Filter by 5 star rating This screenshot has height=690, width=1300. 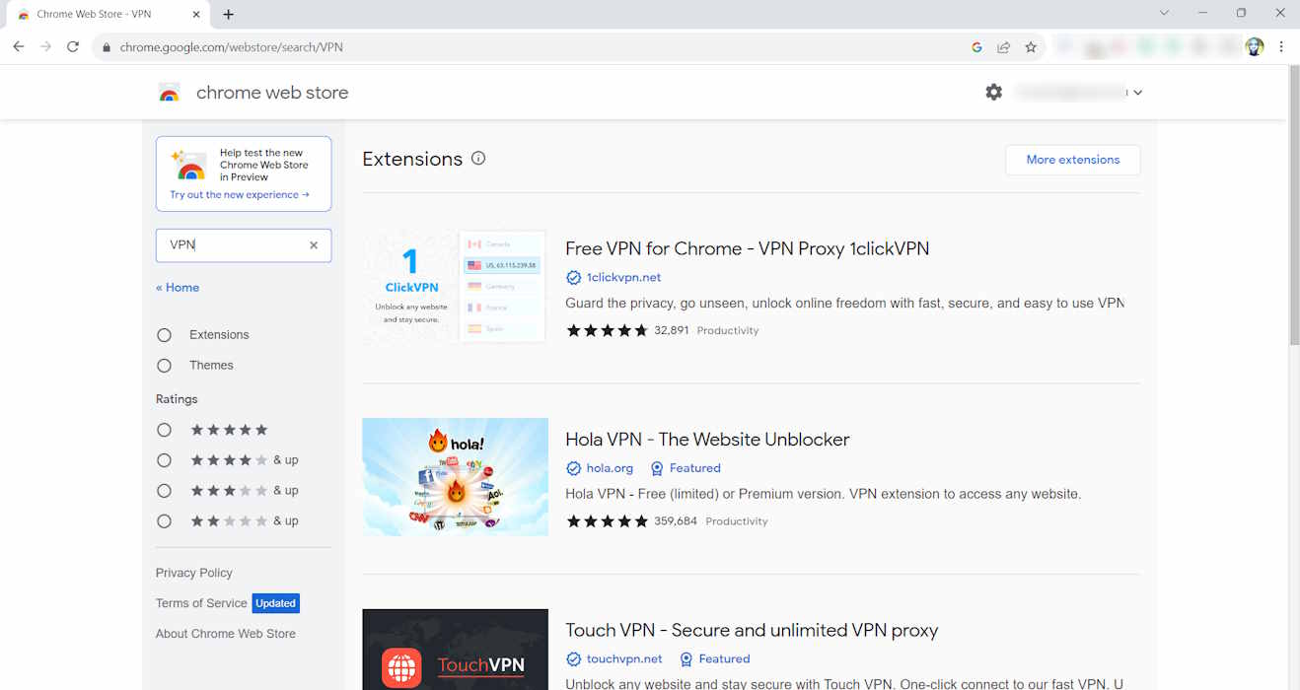click(x=165, y=430)
